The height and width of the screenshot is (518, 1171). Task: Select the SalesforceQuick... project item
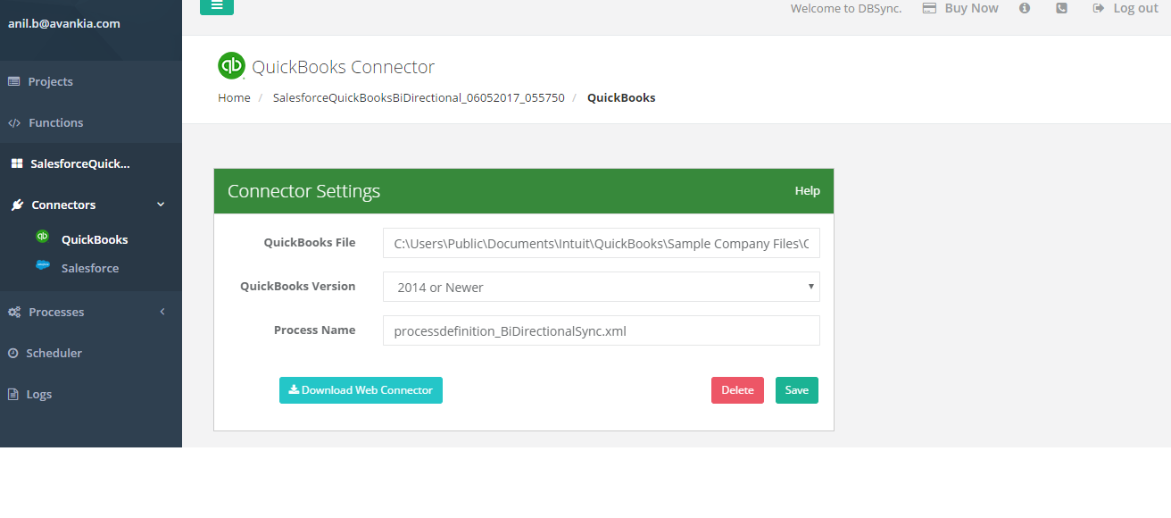coord(79,163)
